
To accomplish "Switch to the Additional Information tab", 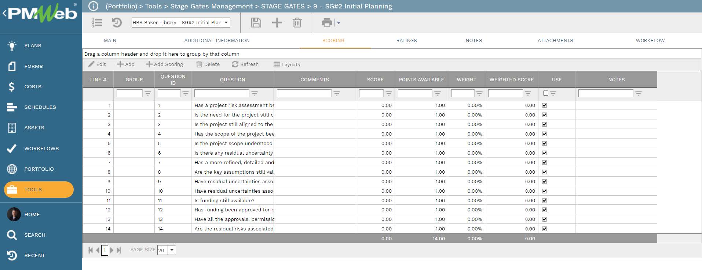I will pos(217,41).
